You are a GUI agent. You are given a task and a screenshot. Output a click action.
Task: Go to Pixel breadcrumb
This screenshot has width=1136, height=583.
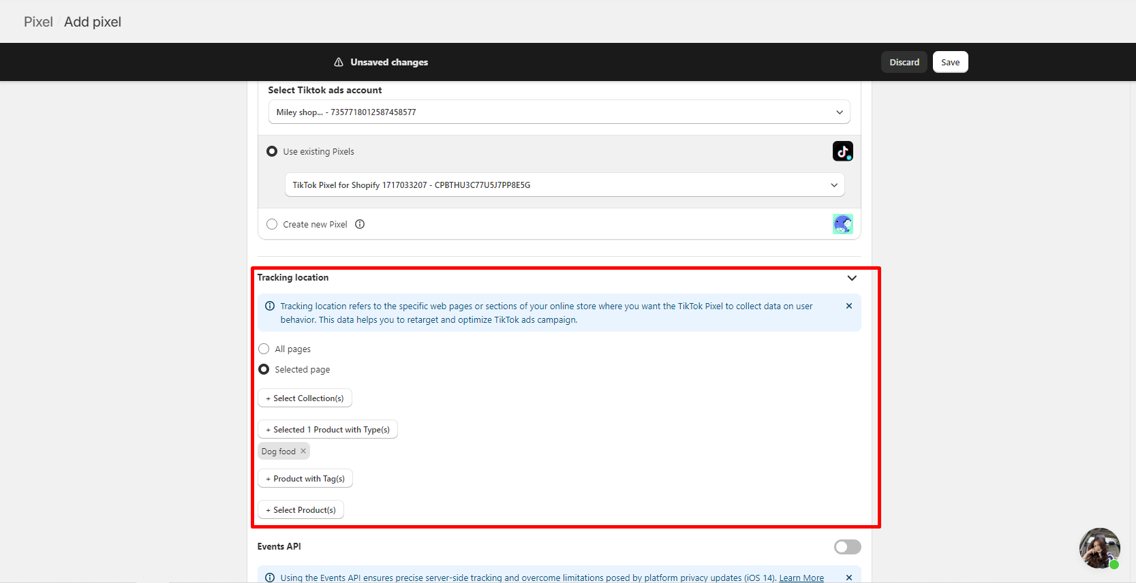38,22
